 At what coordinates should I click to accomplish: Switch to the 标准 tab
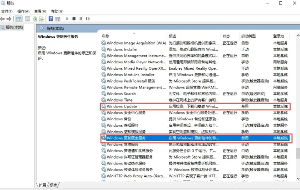(53, 185)
